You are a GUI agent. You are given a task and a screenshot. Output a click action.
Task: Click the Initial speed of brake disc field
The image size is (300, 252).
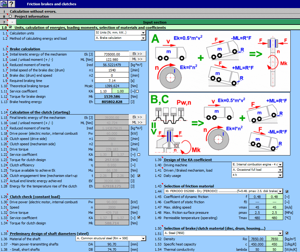click(111, 70)
